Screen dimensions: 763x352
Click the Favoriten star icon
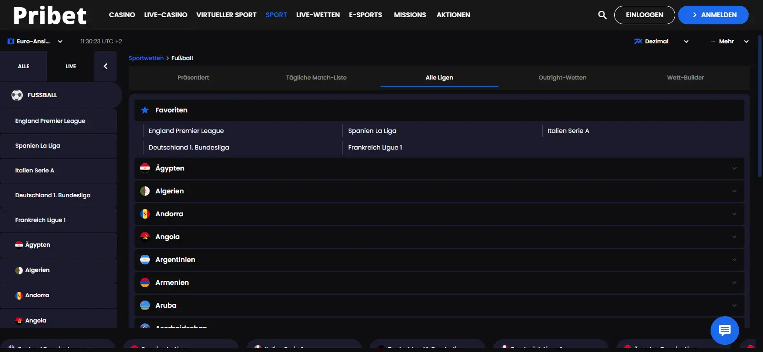pyautogui.click(x=145, y=110)
